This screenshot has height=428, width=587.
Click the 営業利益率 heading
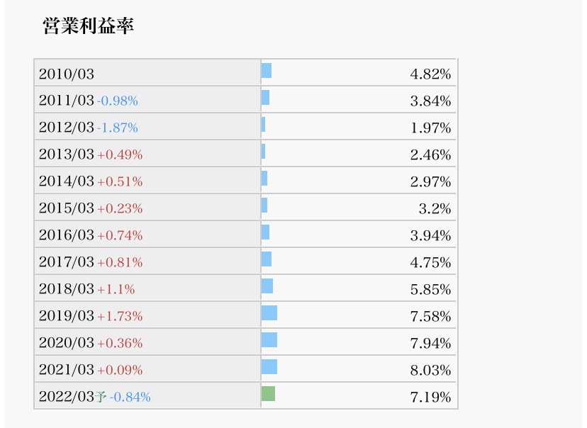[88, 26]
